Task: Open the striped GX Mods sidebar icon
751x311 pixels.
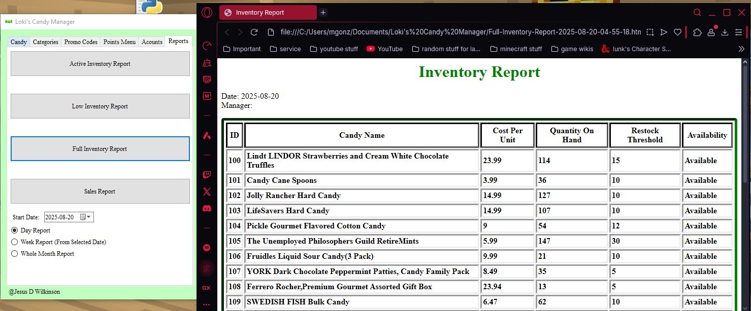Action: tap(207, 79)
